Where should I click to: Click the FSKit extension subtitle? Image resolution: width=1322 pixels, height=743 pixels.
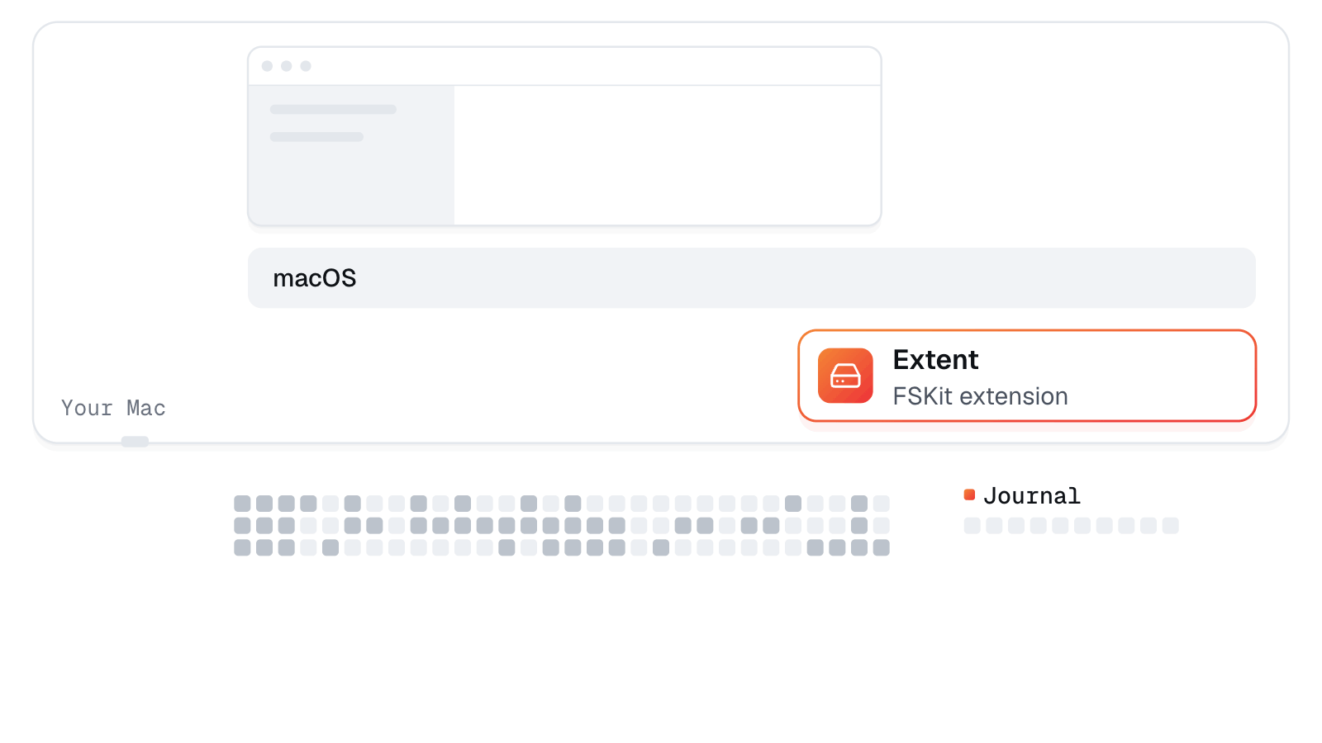coord(980,396)
